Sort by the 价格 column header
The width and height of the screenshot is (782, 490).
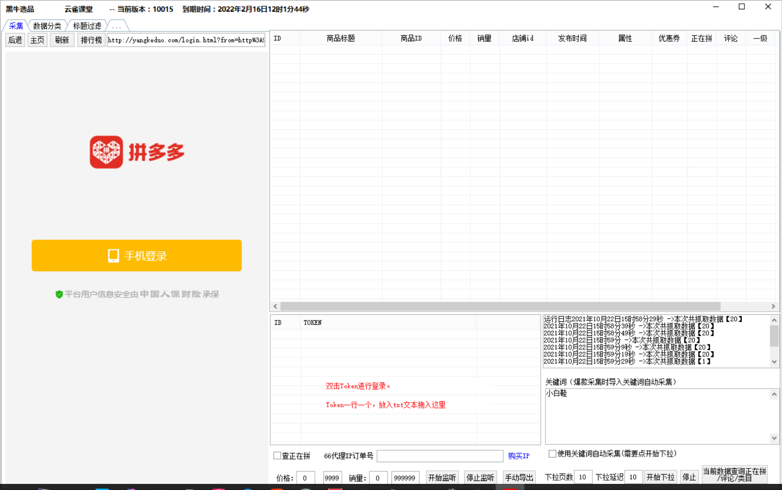coord(455,39)
